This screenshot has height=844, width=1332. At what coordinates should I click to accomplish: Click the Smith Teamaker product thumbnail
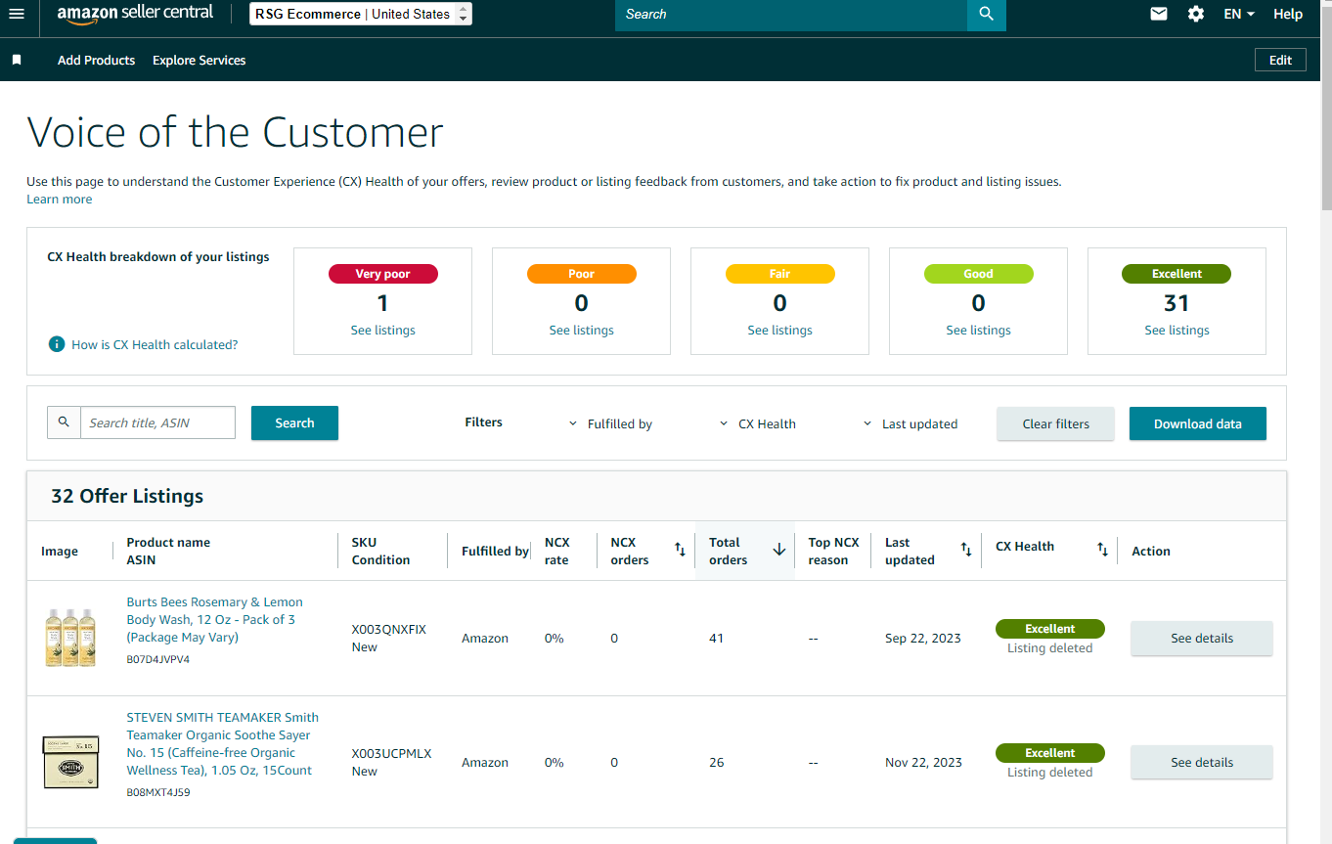pyautogui.click(x=70, y=762)
